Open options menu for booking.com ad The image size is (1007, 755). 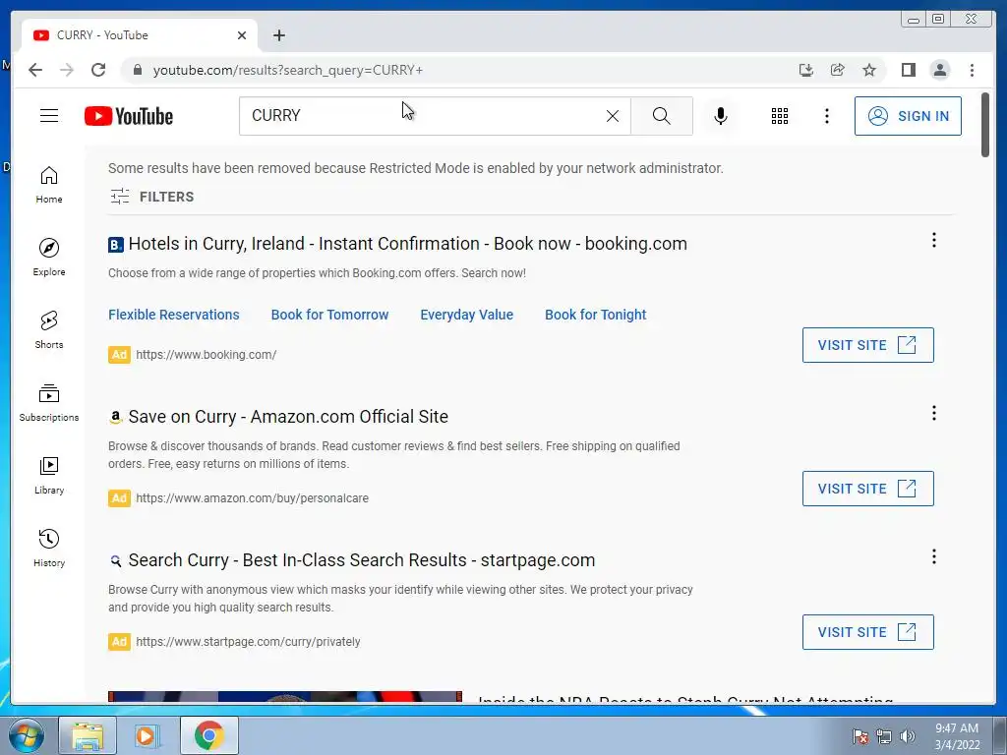(x=934, y=240)
